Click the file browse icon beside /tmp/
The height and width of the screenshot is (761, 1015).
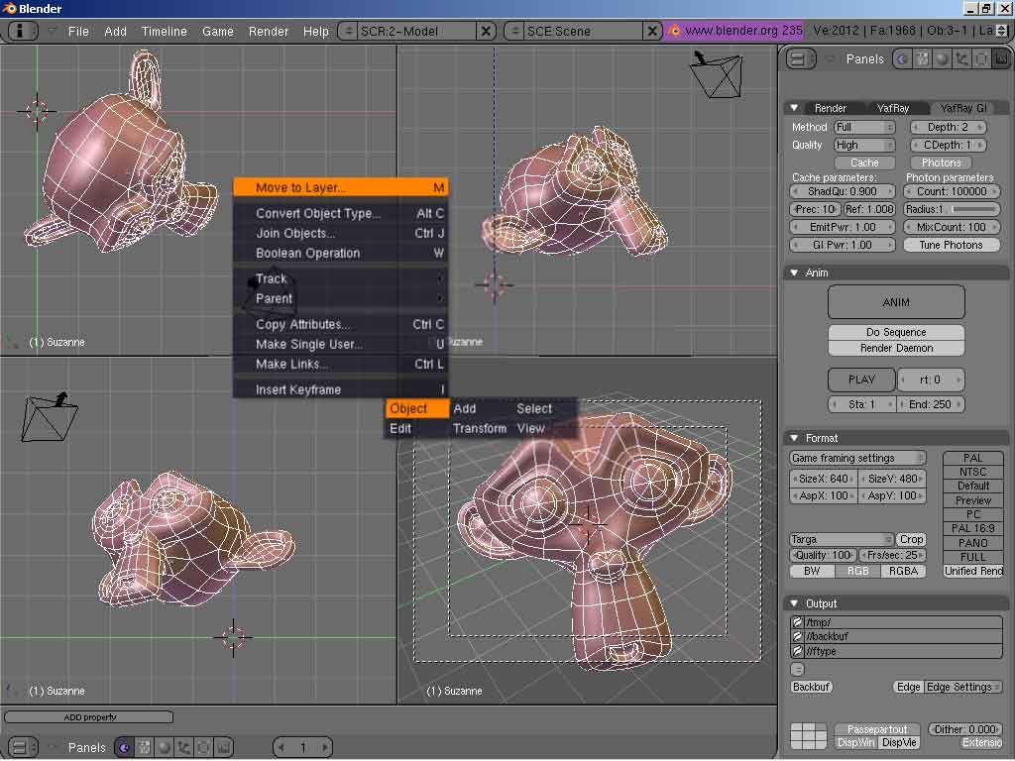click(x=798, y=622)
